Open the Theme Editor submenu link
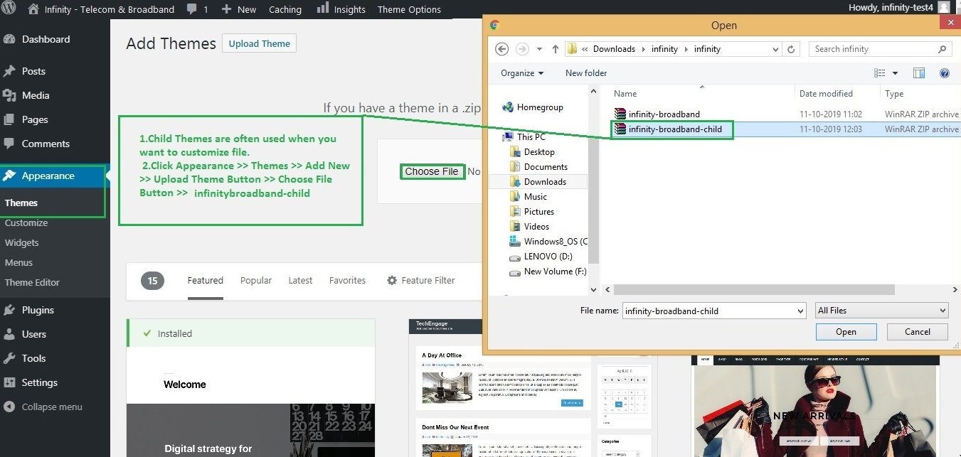This screenshot has height=457, width=961. coord(32,282)
